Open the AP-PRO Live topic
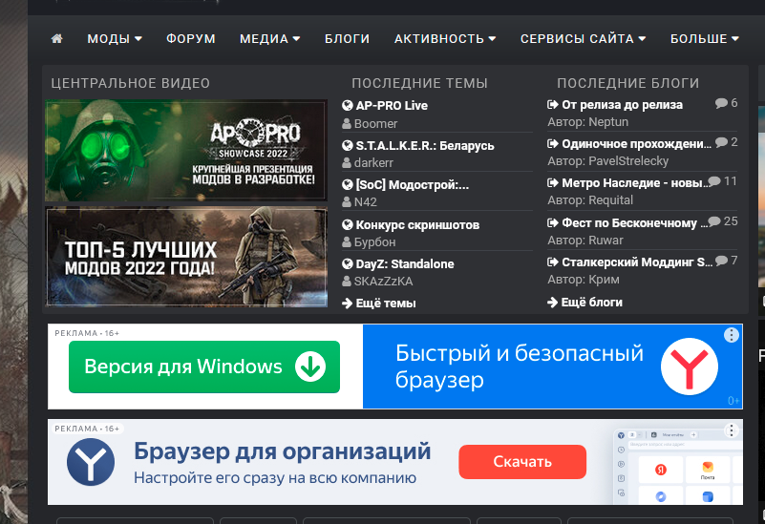Image resolution: width=765 pixels, height=524 pixels. pyautogui.click(x=392, y=106)
